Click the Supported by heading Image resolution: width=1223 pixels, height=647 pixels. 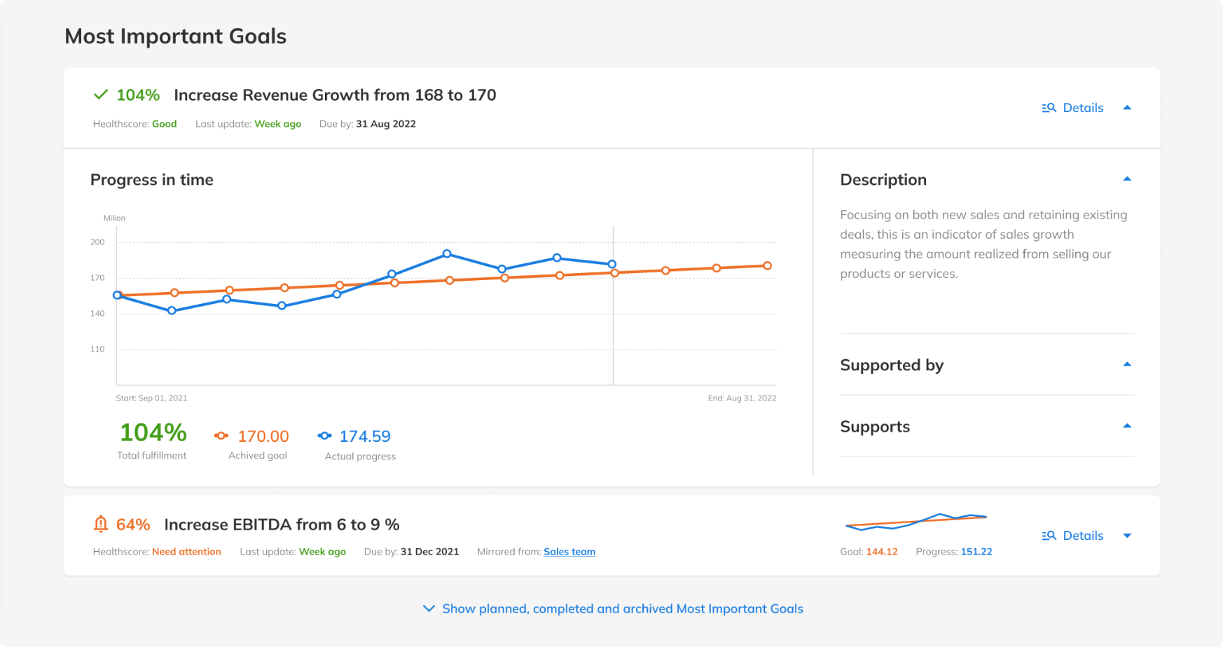pos(892,366)
